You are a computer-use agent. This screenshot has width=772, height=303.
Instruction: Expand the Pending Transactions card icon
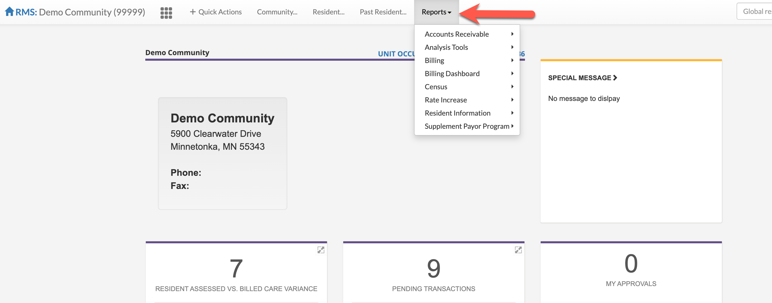point(518,250)
